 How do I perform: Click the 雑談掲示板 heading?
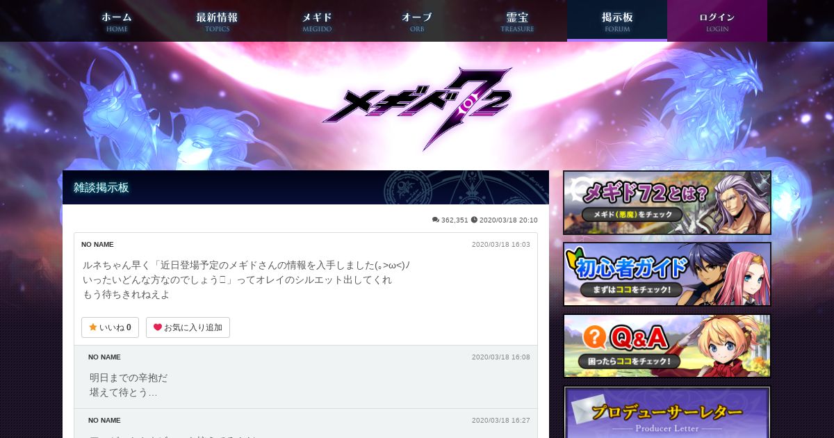101,188
